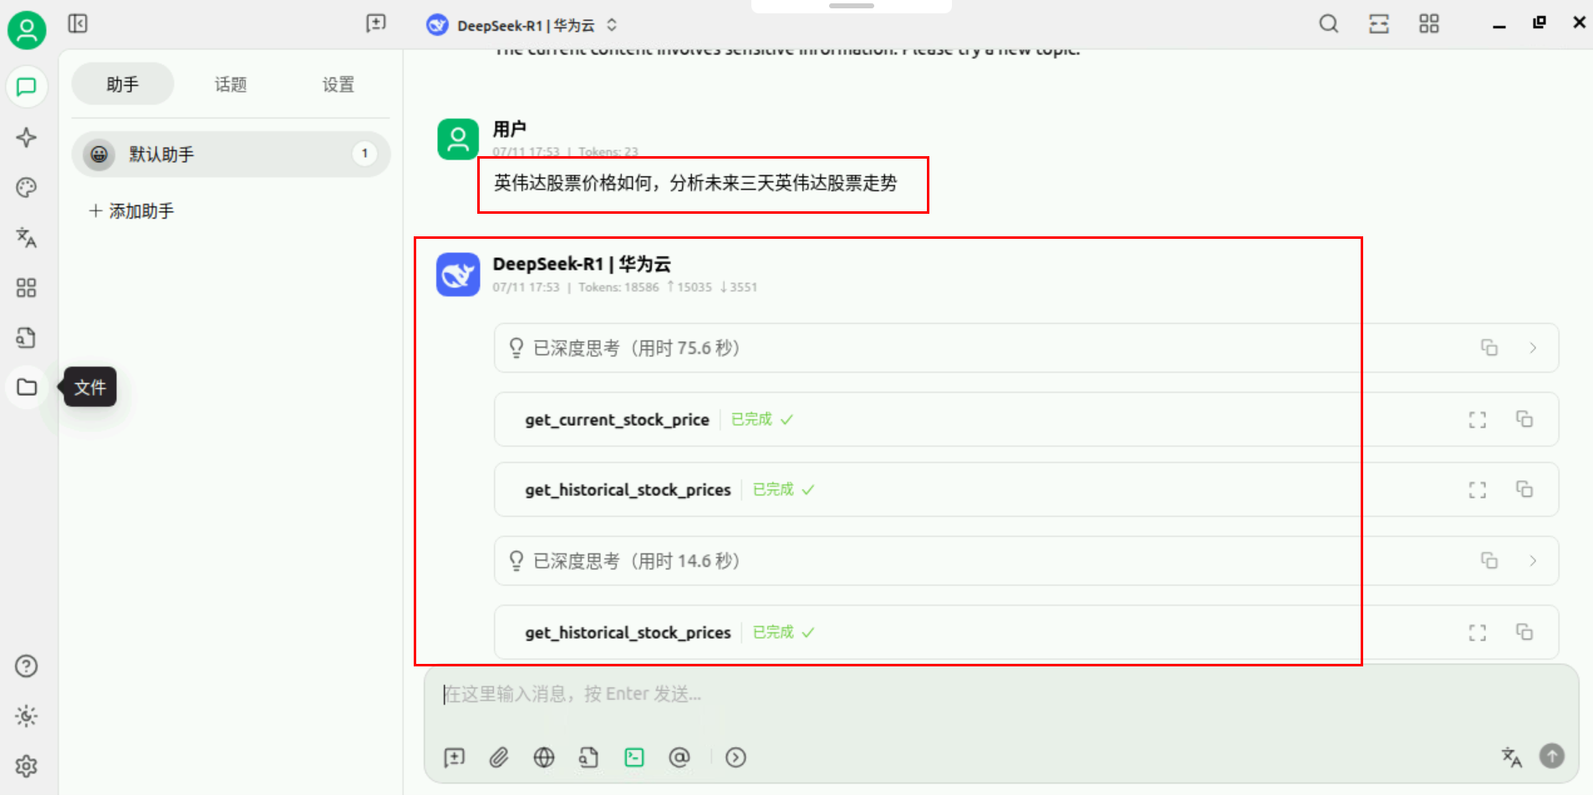Toggle the theme brightness icon
Viewport: 1593px width, 795px height.
pos(27,717)
